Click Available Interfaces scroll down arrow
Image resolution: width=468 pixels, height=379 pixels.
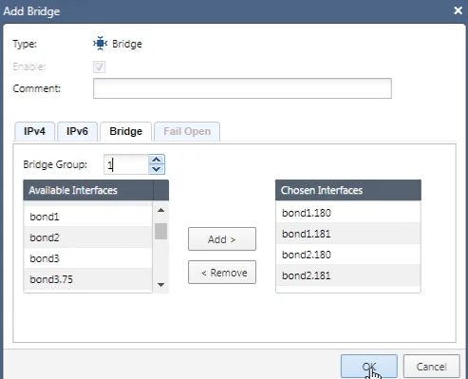click(x=160, y=285)
